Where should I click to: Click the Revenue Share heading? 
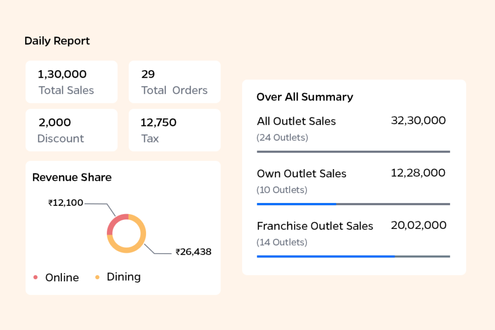point(72,177)
